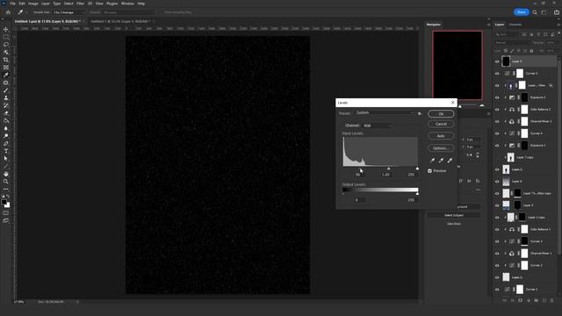
Task: Click the input levels white point slider
Action: [417, 168]
